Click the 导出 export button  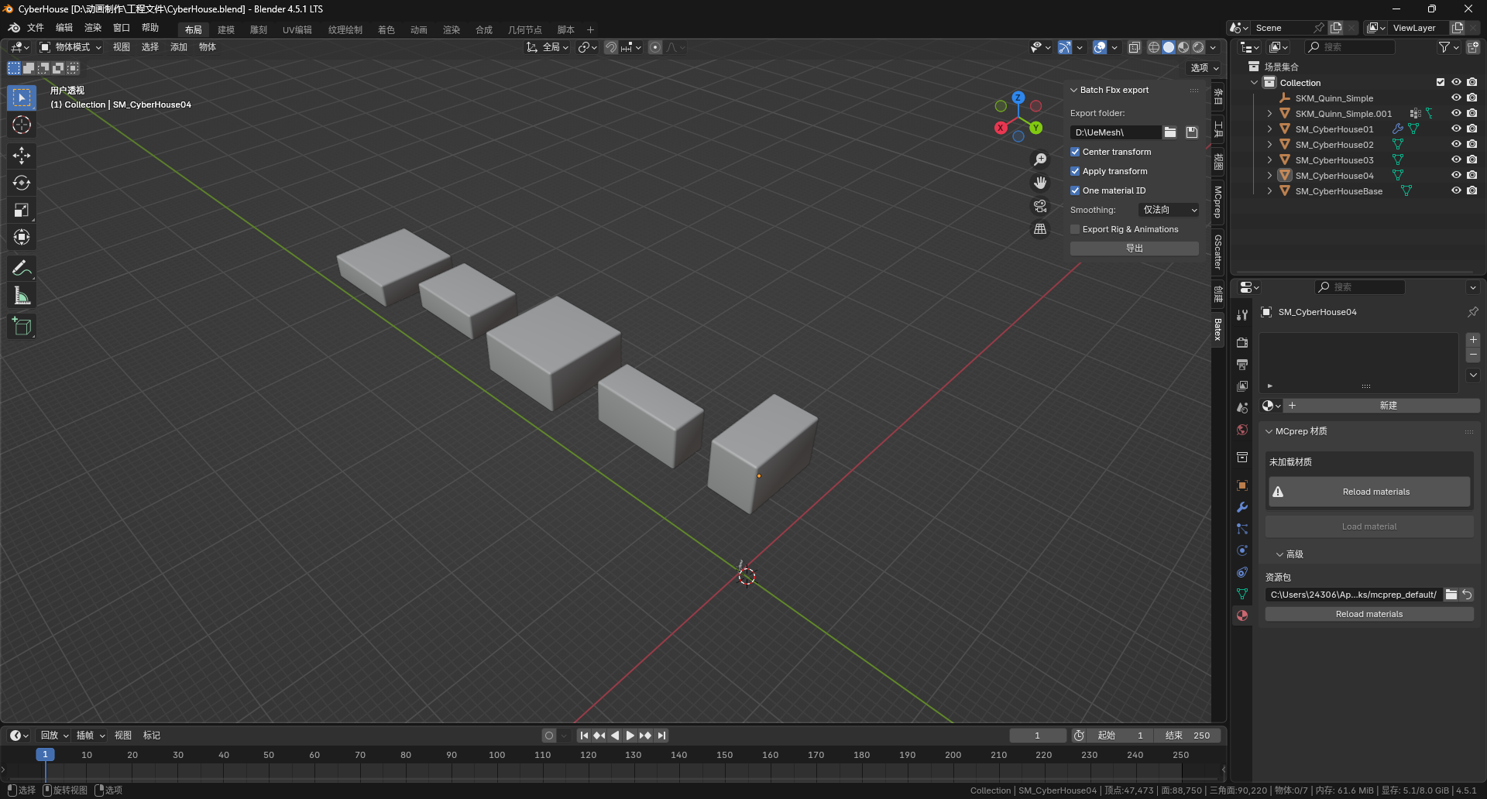[x=1135, y=249]
